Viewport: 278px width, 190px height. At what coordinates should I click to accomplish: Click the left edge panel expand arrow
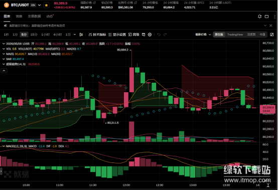1,171
